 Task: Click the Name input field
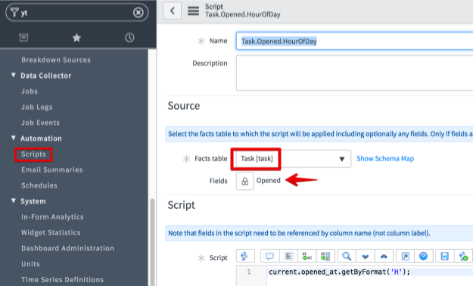354,41
